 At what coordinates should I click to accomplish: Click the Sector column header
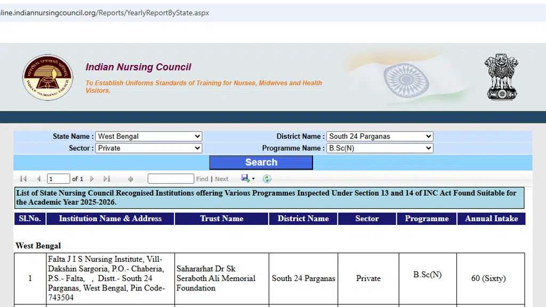[x=367, y=219]
